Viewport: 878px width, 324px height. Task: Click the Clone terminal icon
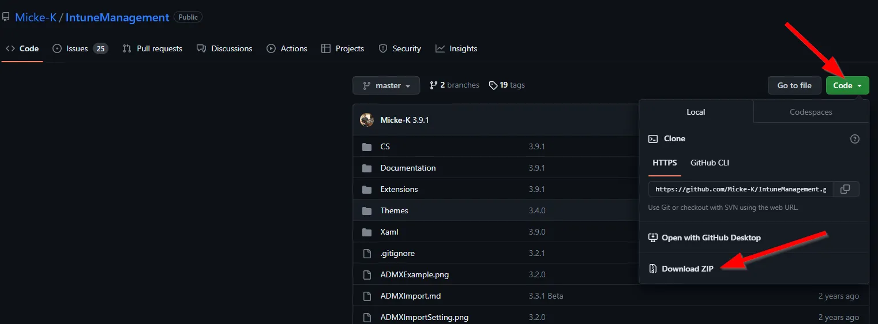coord(653,139)
